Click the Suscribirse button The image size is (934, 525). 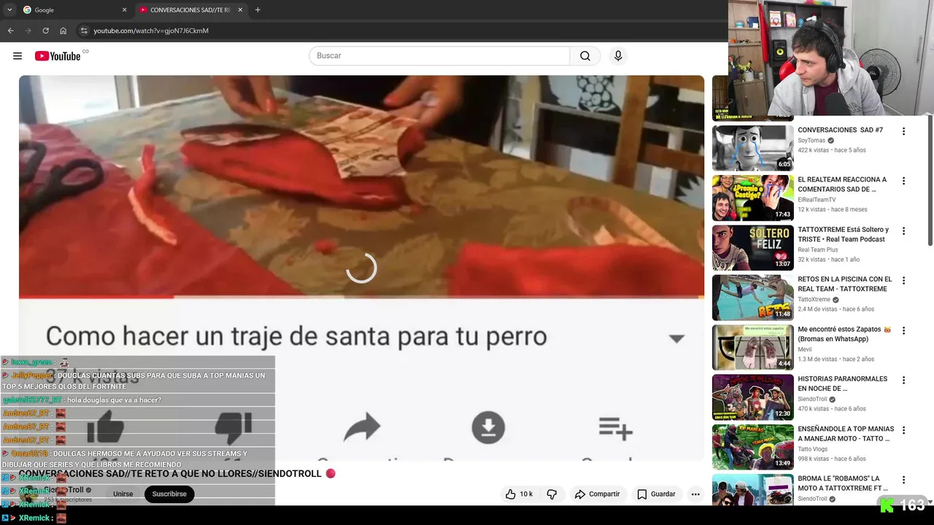click(169, 494)
